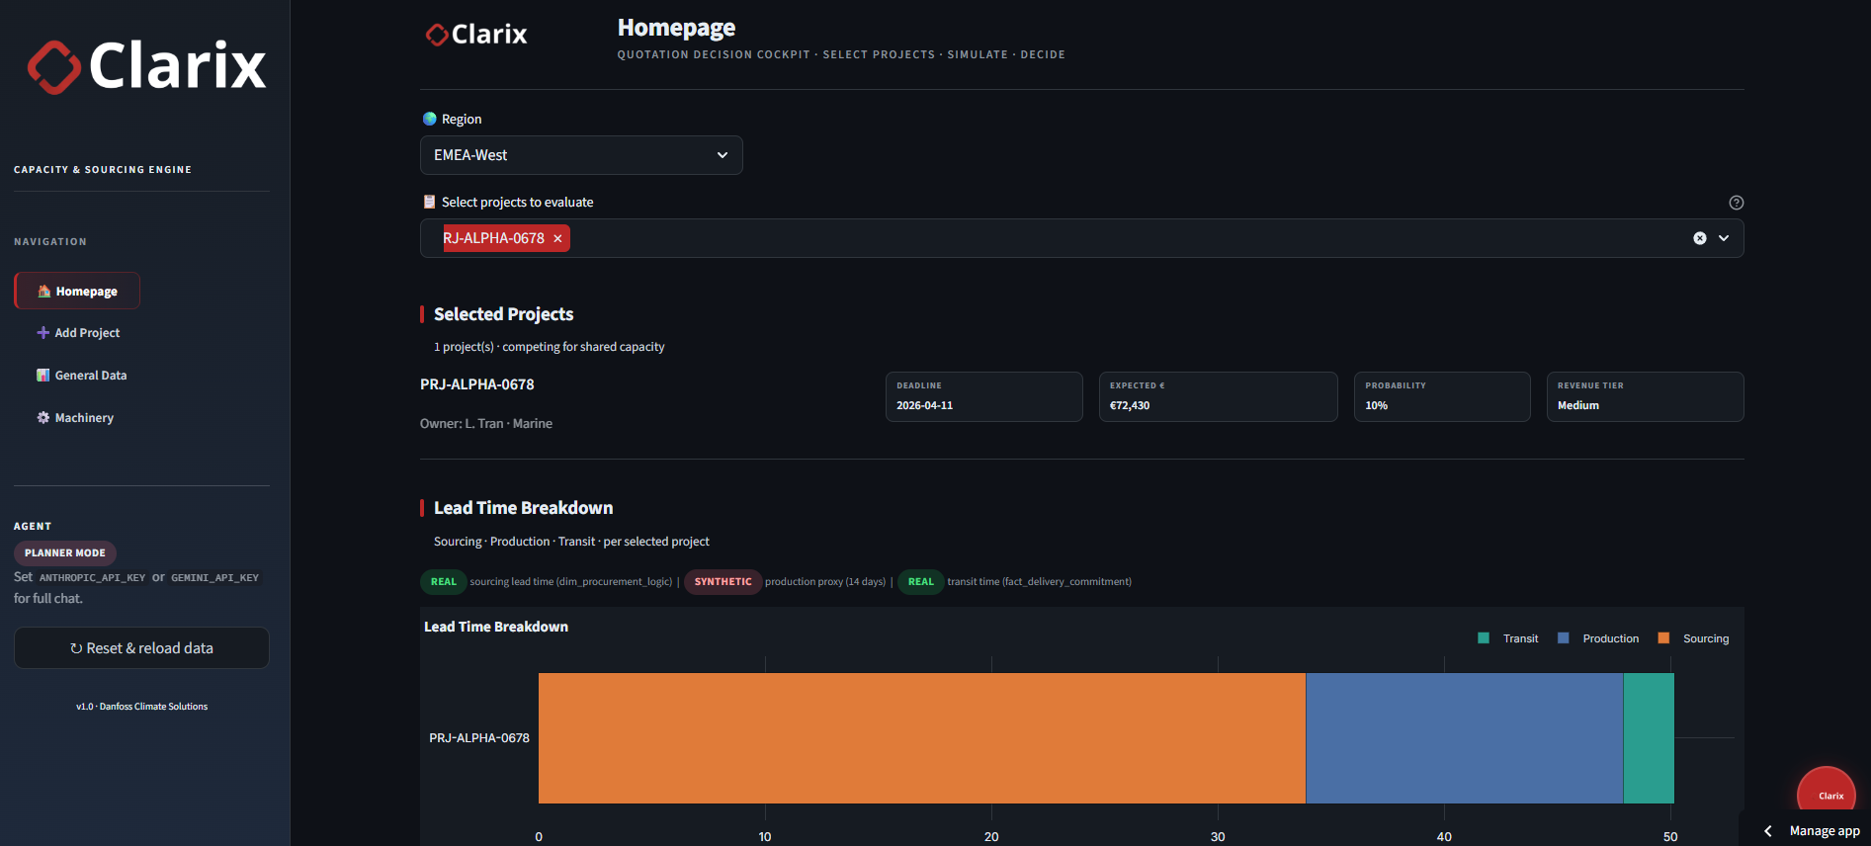
Task: Expand the project multiselect dropdown arrow
Action: pos(1724,238)
